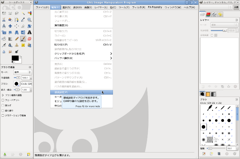This screenshot has height=159, width=240.
Task: Select the Perspective tool
Action: point(17,32)
